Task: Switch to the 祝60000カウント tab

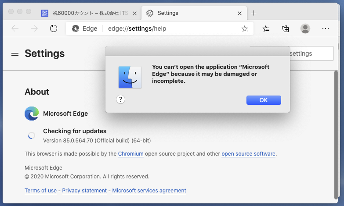Action: click(x=86, y=13)
